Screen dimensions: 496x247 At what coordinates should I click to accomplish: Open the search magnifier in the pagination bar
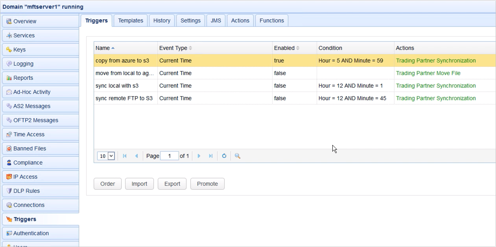[x=237, y=156]
